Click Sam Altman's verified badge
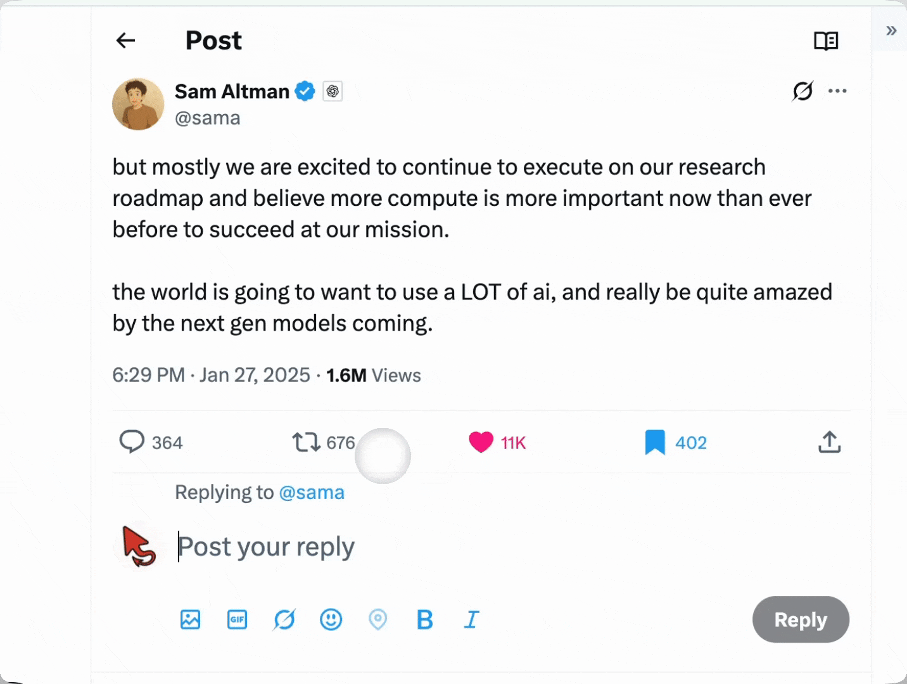 pos(305,91)
